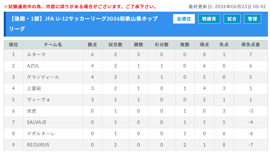Click the 順位 column header
Image resolution: width=270 pixels, height=154 pixels.
coord(13,45)
